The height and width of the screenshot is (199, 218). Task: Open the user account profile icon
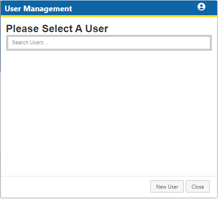pyautogui.click(x=201, y=7)
